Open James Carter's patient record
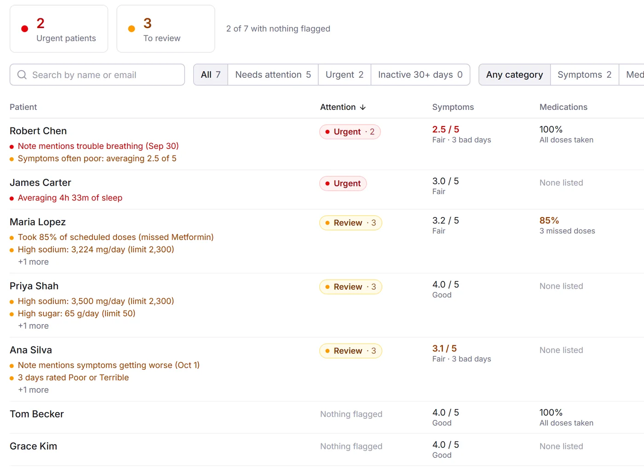The width and height of the screenshot is (644, 469). pyautogui.click(x=40, y=183)
